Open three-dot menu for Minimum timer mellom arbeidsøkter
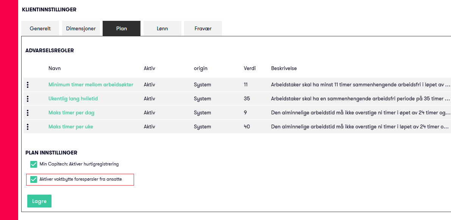 point(28,85)
